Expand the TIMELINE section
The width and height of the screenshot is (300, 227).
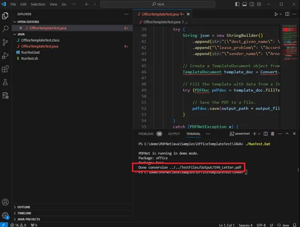click(24, 212)
